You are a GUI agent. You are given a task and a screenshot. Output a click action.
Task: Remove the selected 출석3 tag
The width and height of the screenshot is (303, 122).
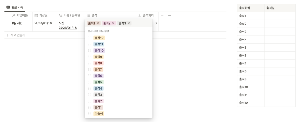point(129,23)
